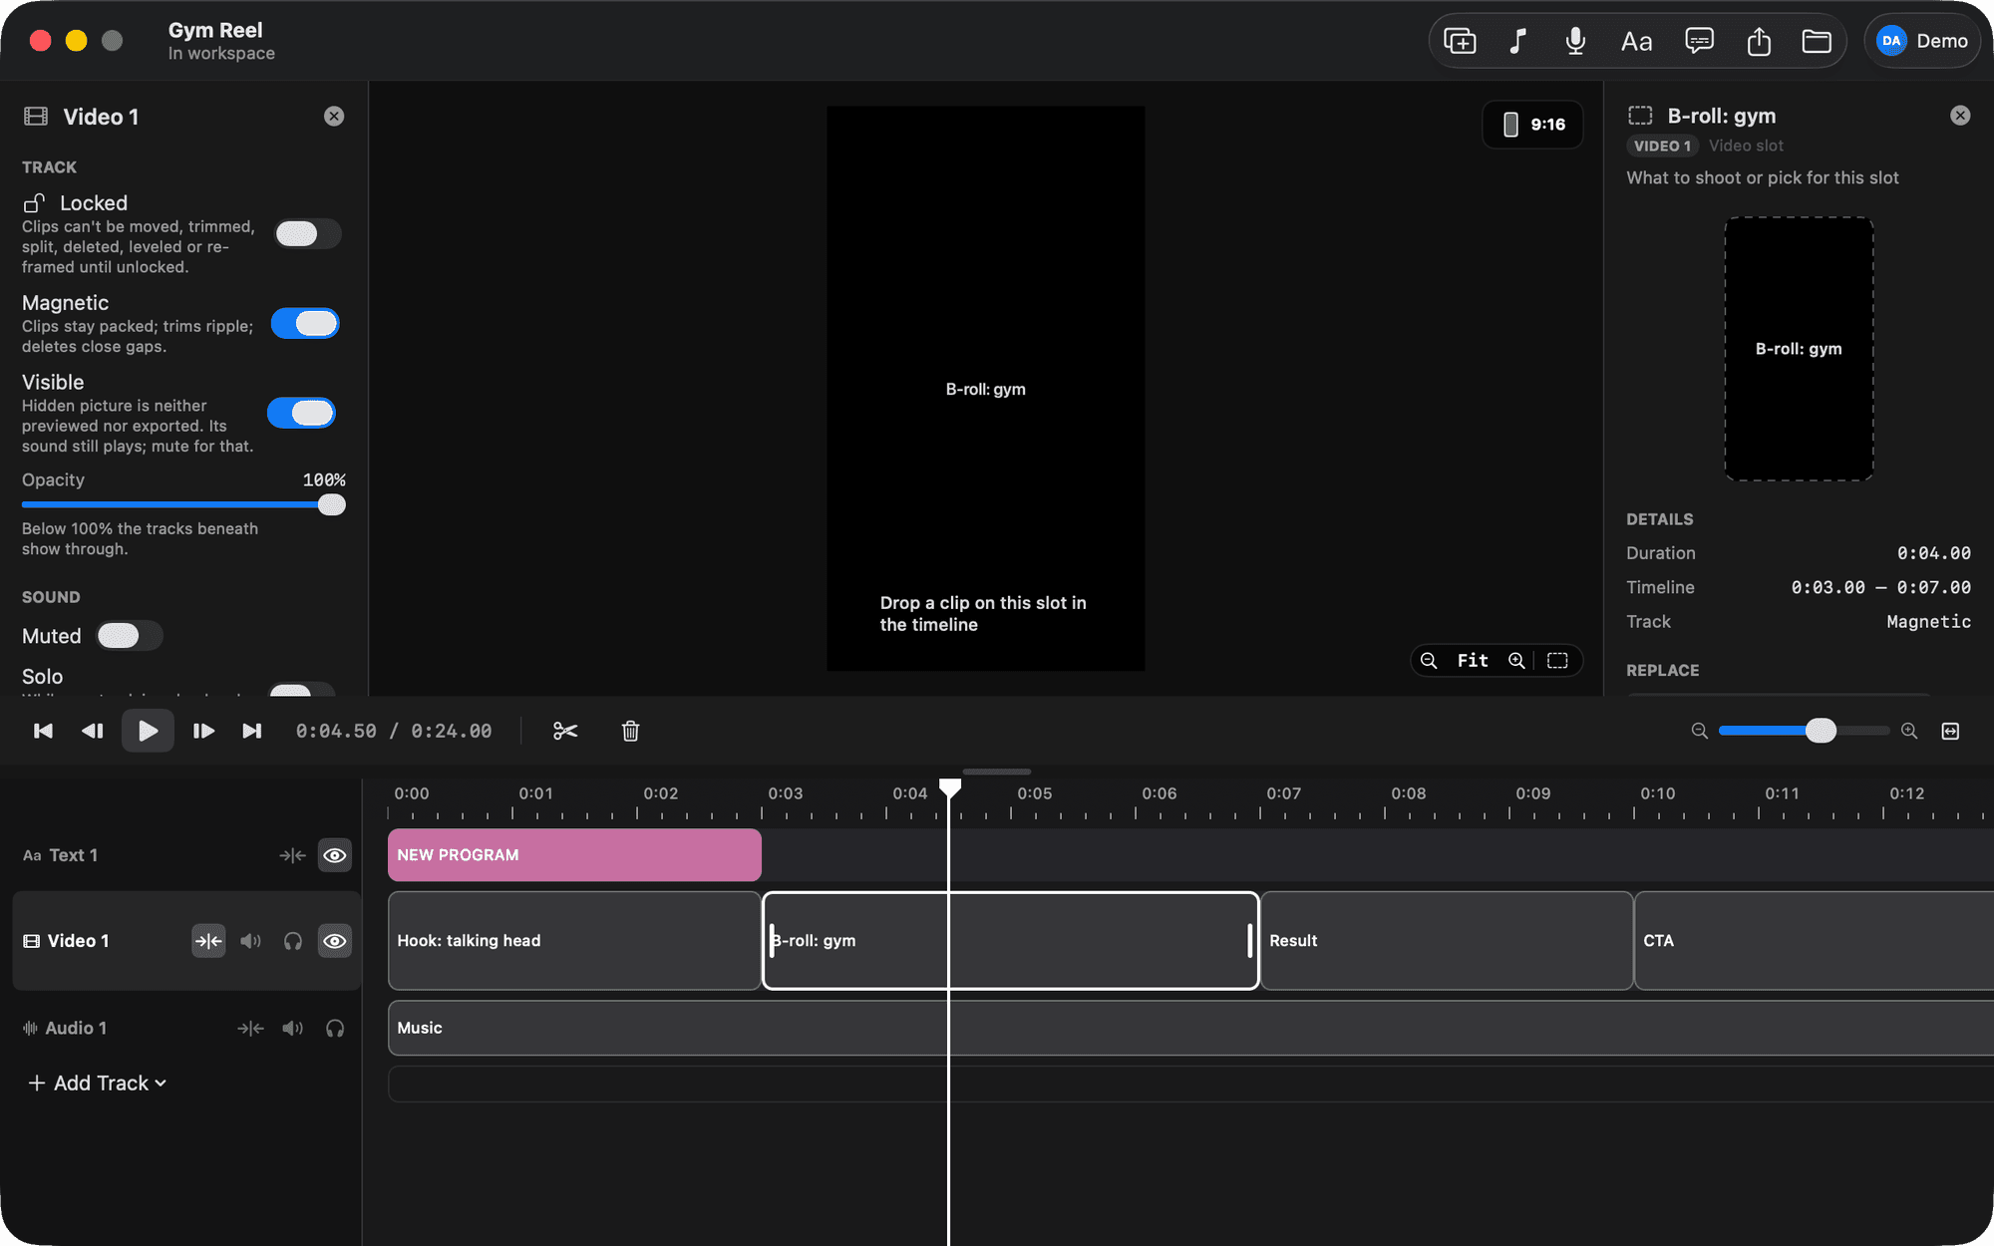
Task: Click the timeline zoom out magnifier
Action: (1700, 731)
